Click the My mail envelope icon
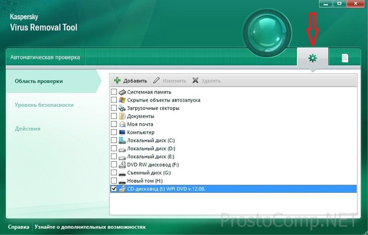Image resolution: width=368 pixels, height=235 pixels. [122, 124]
